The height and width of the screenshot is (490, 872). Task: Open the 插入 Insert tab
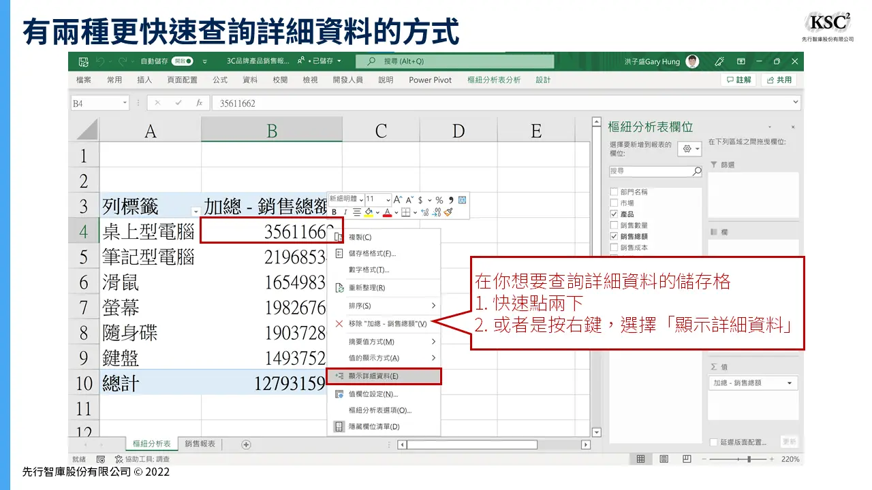tap(144, 80)
